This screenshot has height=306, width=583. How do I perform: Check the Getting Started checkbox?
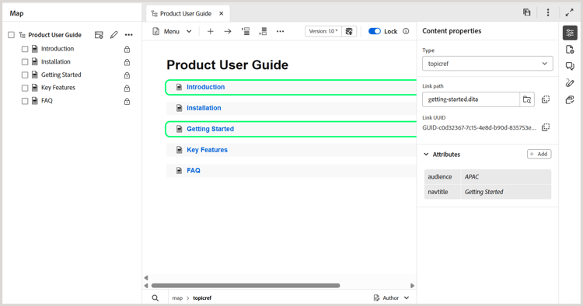click(x=25, y=75)
